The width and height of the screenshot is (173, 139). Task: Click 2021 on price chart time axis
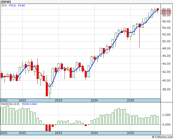4,100
